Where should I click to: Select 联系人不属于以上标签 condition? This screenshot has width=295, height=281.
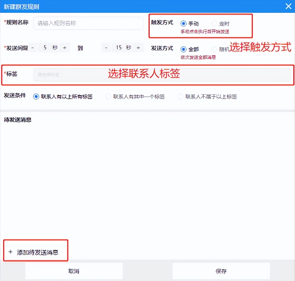(180, 97)
